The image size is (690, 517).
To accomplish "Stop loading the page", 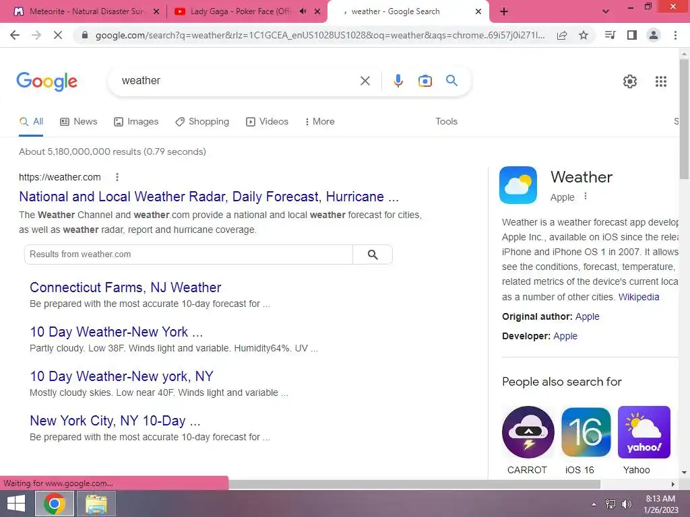I will click(58, 35).
